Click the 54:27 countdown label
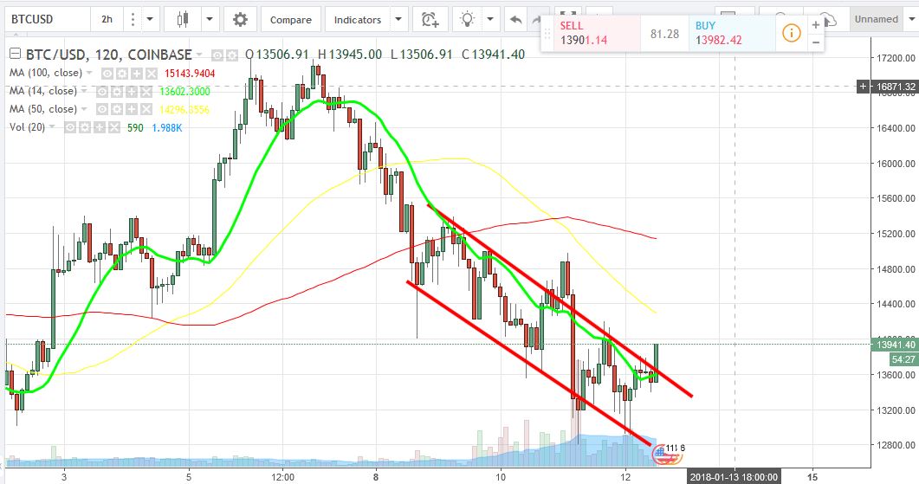 pyautogui.click(x=903, y=359)
